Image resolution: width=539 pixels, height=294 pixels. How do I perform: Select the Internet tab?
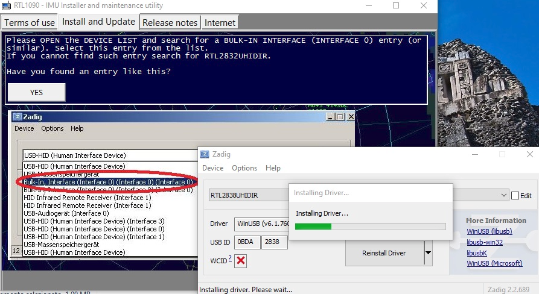(220, 23)
